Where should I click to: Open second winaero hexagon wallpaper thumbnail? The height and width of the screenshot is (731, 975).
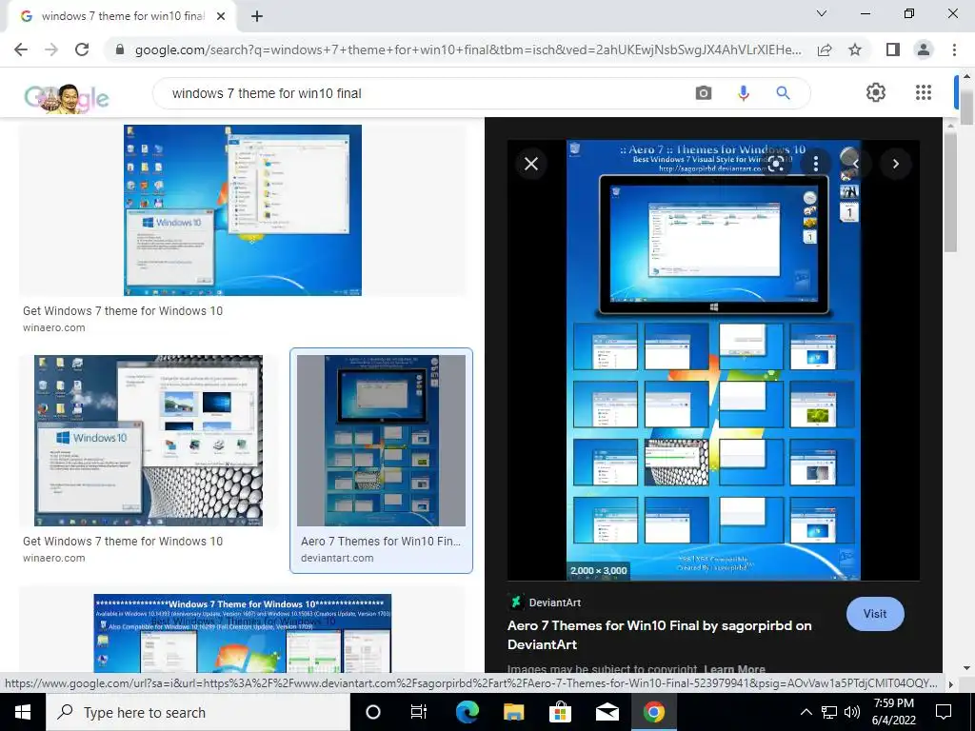(148, 441)
